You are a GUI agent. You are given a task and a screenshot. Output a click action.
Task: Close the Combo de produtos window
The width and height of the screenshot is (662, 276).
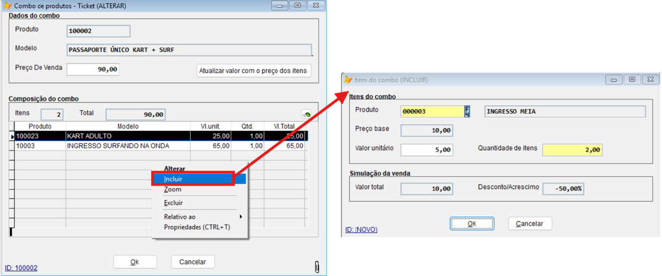pyautogui.click(x=316, y=5)
